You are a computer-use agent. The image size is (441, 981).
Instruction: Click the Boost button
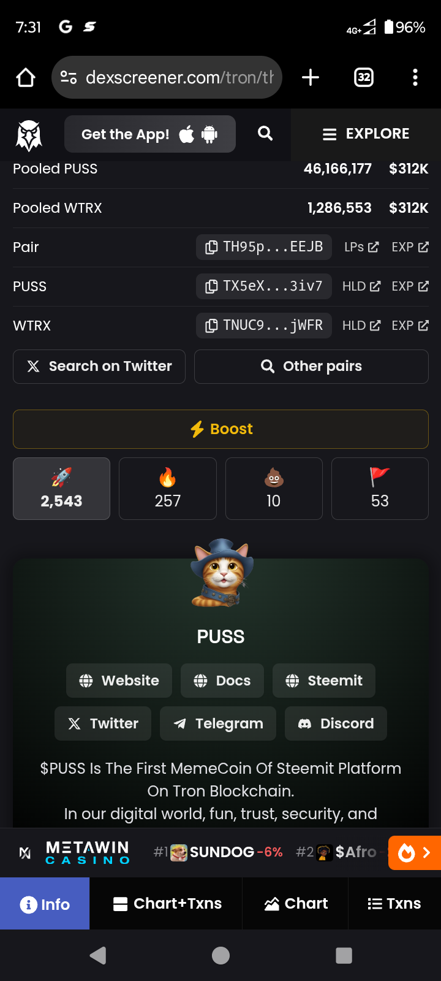click(x=221, y=429)
